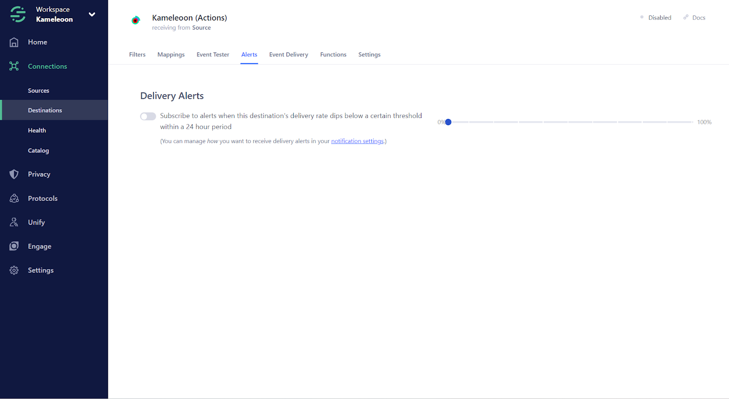This screenshot has height=399, width=729.
Task: Click the Privacy shield icon
Action: pos(14,174)
